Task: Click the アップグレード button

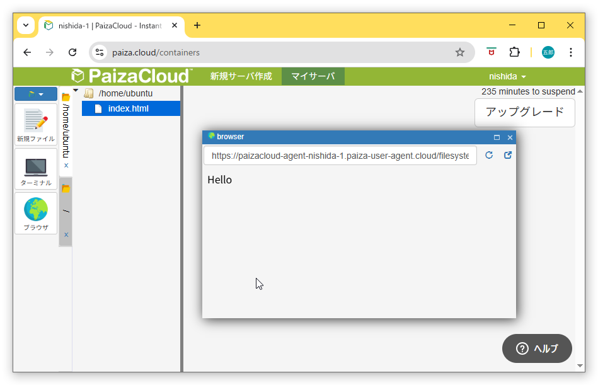Action: point(525,112)
